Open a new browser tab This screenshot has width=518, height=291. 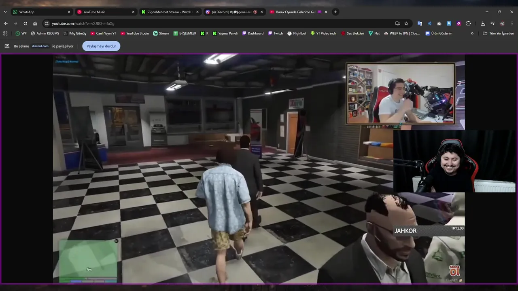[335, 12]
